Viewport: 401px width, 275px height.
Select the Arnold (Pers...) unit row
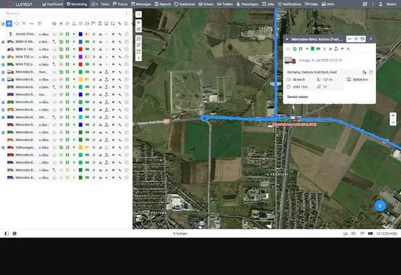pyautogui.click(x=66, y=34)
